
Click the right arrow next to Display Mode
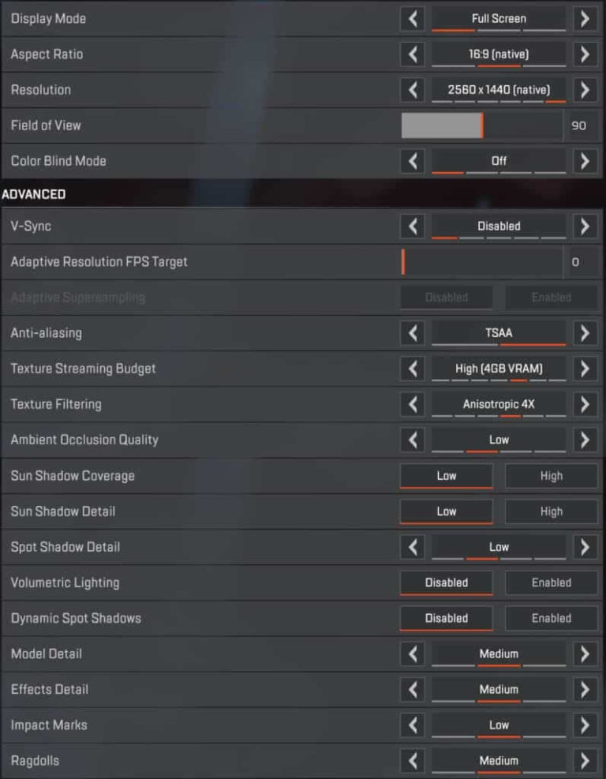(x=585, y=18)
